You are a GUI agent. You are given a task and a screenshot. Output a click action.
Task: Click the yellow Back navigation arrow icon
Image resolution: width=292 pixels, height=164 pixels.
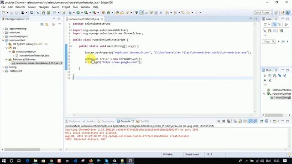188,13
